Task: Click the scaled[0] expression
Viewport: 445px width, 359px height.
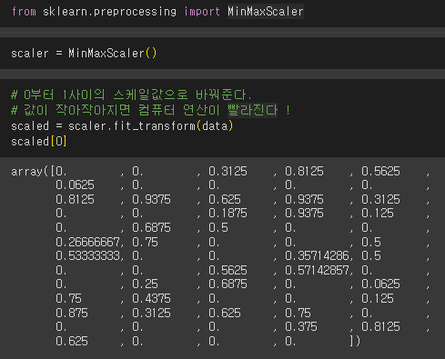Action: (39, 142)
